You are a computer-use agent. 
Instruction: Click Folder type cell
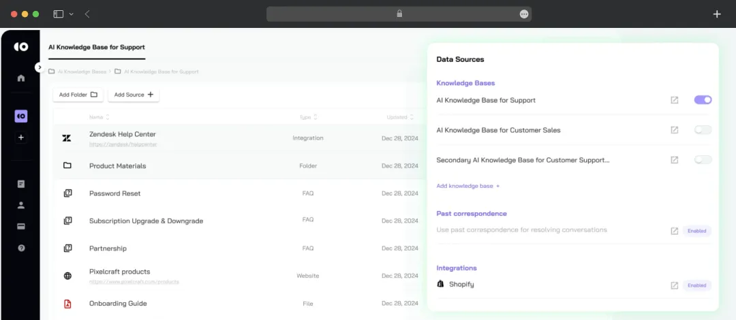[x=308, y=165]
